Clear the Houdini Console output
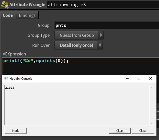This screenshot has width=159, height=140. coord(120,131)
